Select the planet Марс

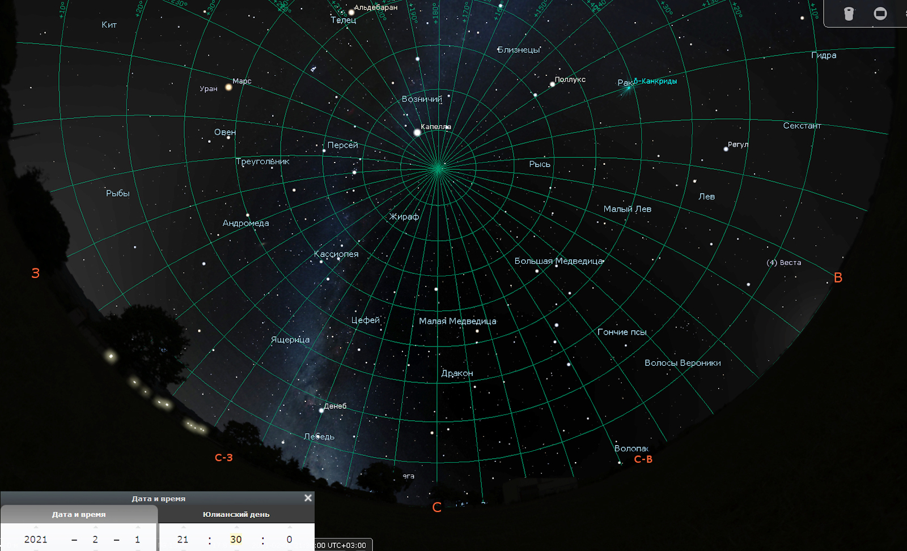click(228, 87)
